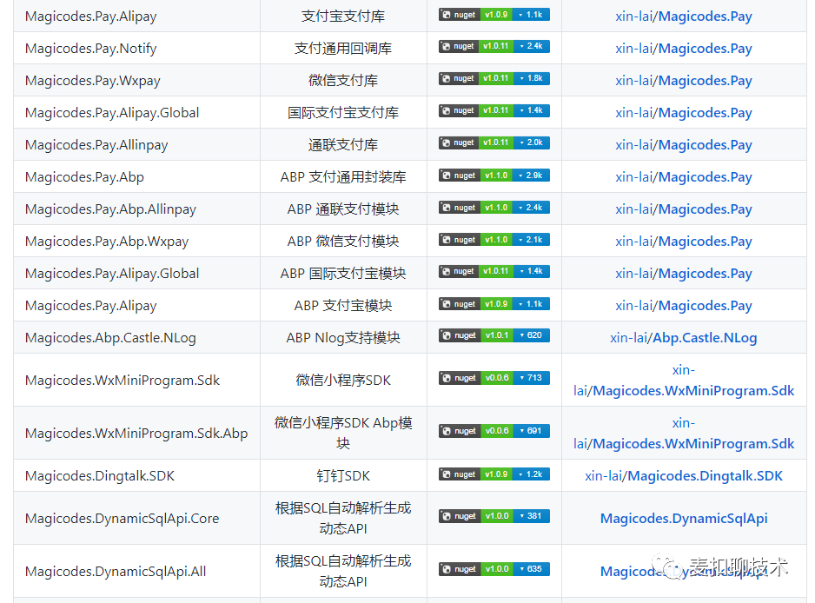Select the 支付通用回调库 description

(343, 49)
